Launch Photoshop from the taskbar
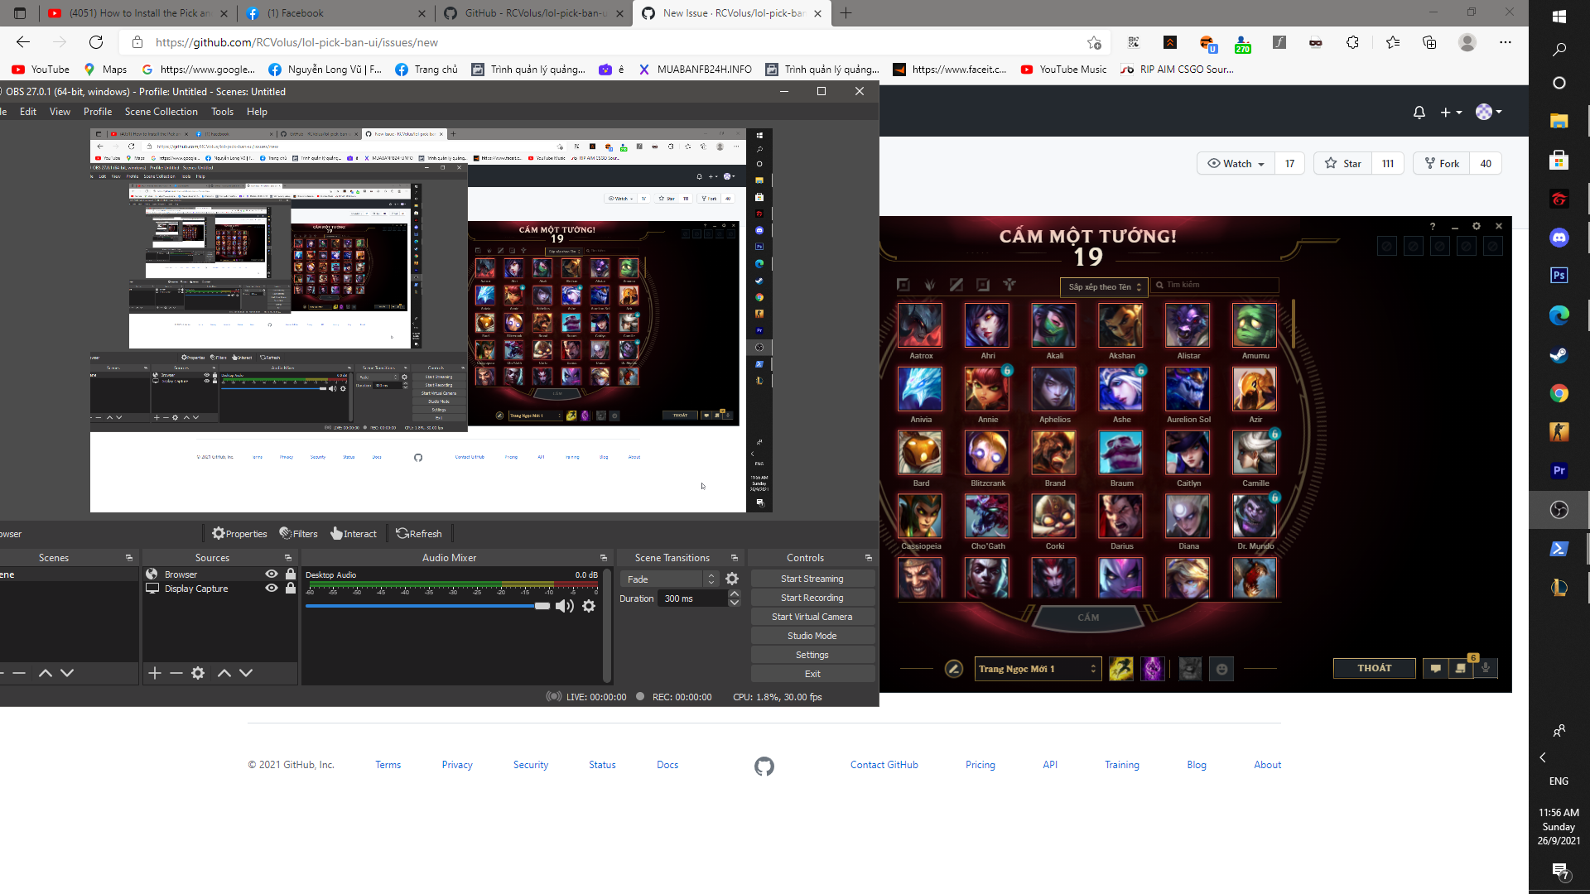The height and width of the screenshot is (894, 1590). click(1559, 276)
